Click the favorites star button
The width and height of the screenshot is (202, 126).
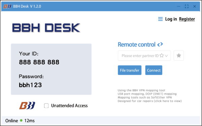(x=179, y=56)
